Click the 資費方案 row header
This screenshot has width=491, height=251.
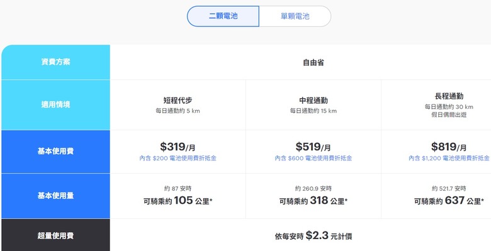[x=56, y=62]
